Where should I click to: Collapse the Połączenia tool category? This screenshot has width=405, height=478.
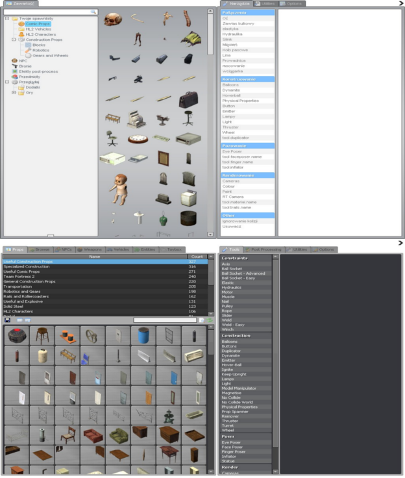(x=248, y=12)
